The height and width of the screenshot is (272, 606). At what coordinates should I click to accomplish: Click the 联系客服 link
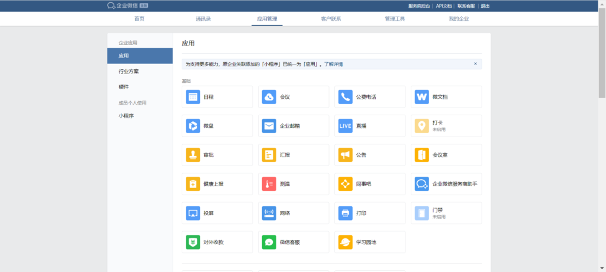coord(466,6)
